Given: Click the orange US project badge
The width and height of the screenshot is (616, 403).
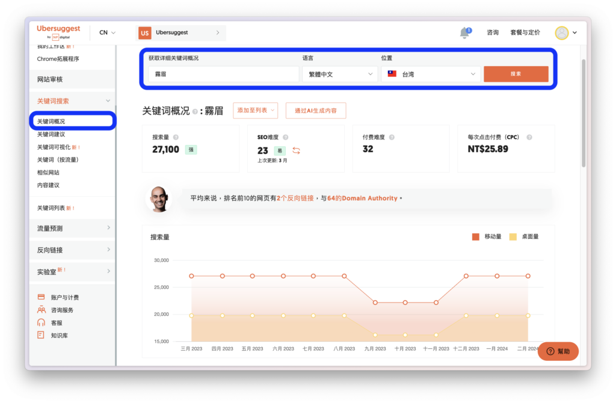Looking at the screenshot, I should [x=145, y=33].
